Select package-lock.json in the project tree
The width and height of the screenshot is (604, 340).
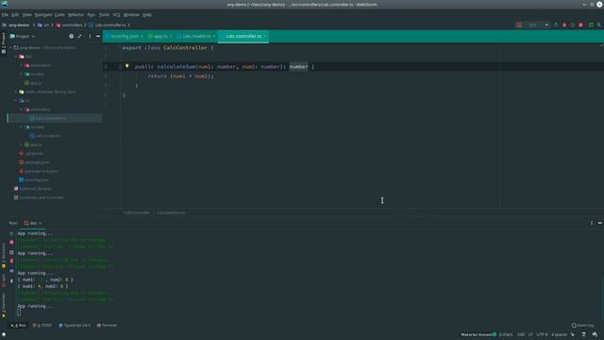pyautogui.click(x=42, y=171)
